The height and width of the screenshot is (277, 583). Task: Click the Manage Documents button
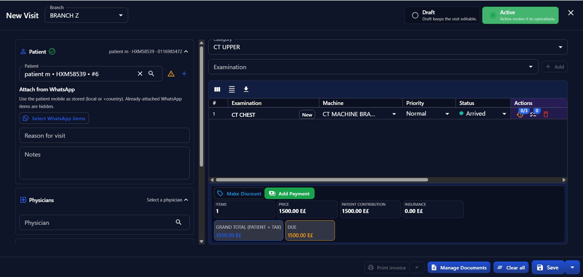(459, 268)
